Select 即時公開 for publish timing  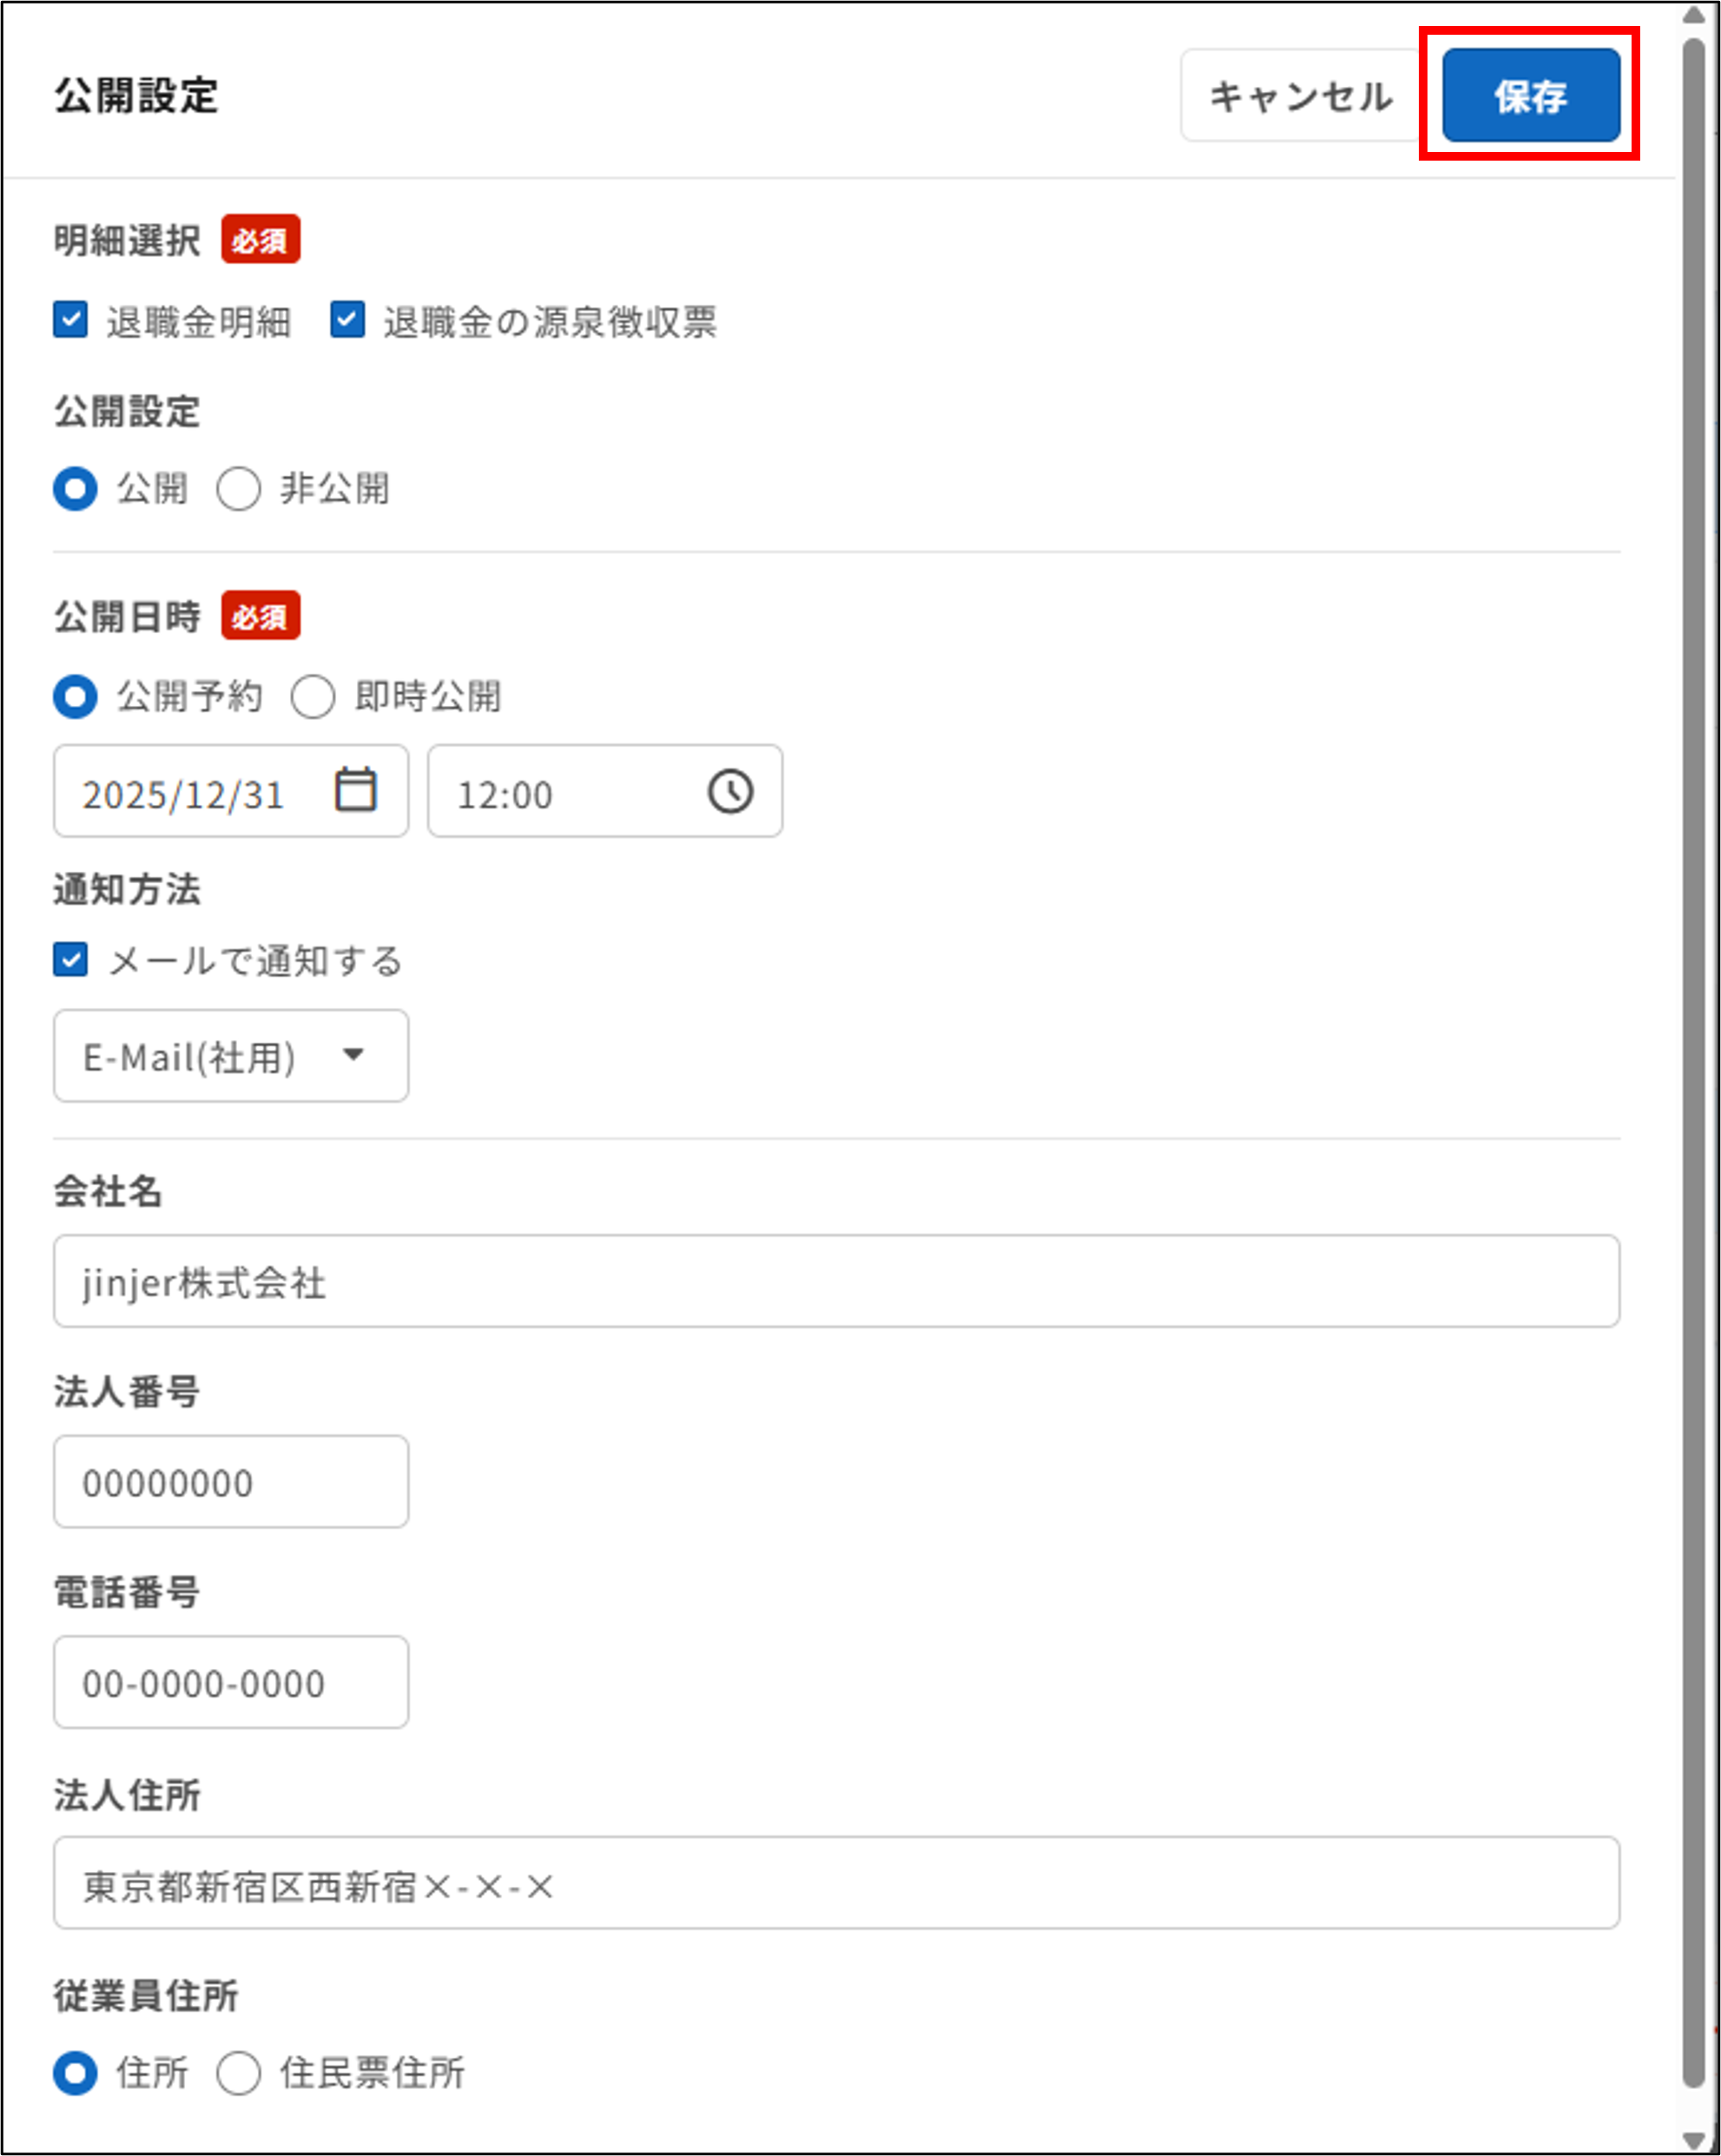click(x=313, y=698)
